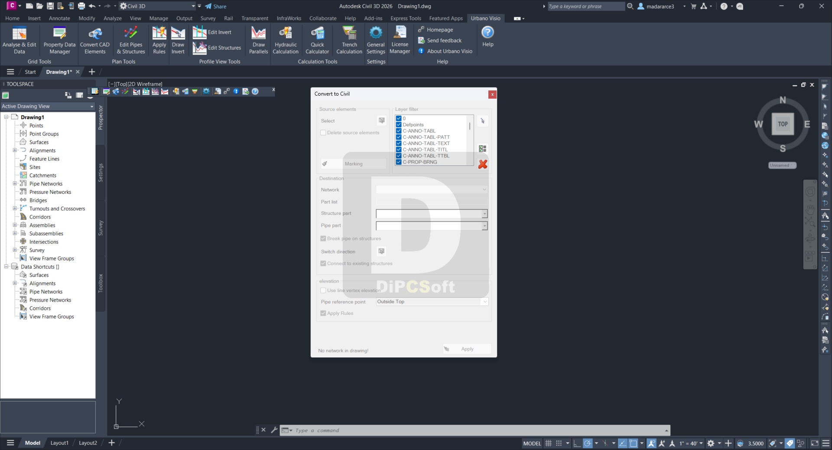Click the Select source elements pick icon
The height and width of the screenshot is (450, 832).
382,121
